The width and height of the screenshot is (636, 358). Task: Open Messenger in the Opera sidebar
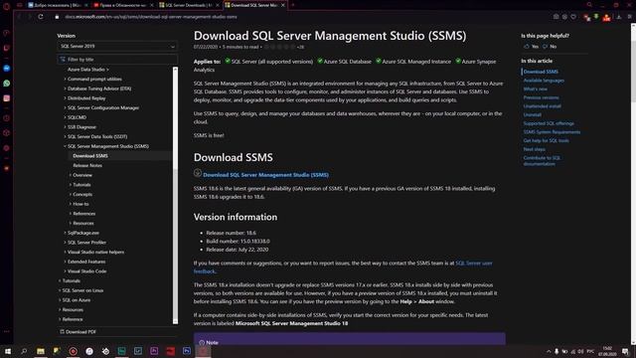(7, 69)
